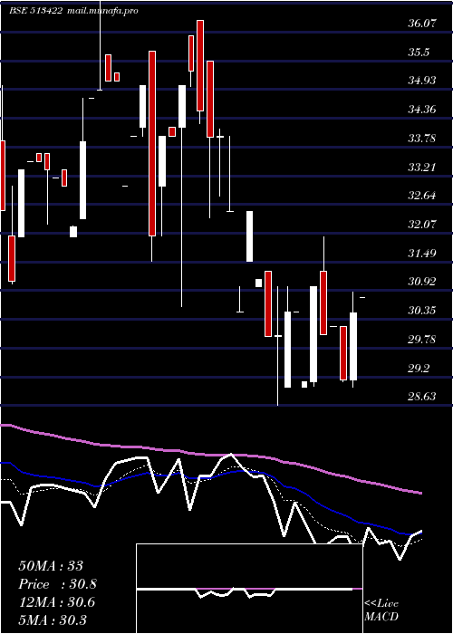This screenshot has height=634, width=453.
Task: Click the tallest red candlestick reaching 35.5
Action: pyautogui.click(x=152, y=143)
